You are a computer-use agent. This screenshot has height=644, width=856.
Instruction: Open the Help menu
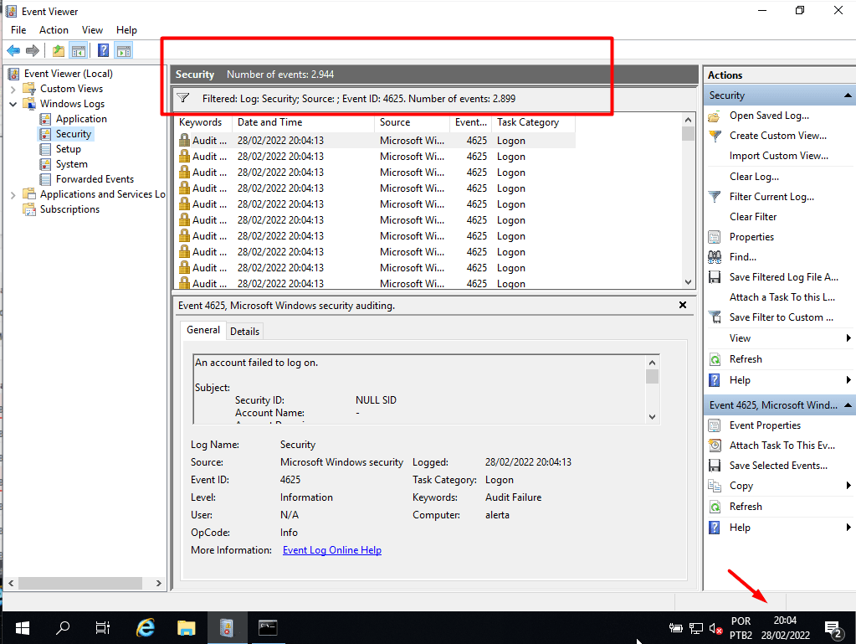tap(126, 30)
